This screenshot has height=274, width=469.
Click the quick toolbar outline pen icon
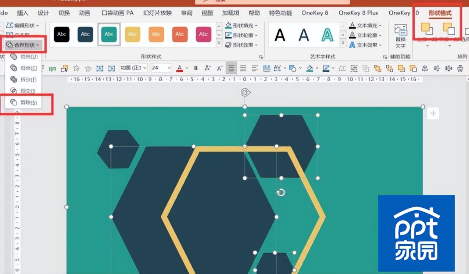[326, 68]
